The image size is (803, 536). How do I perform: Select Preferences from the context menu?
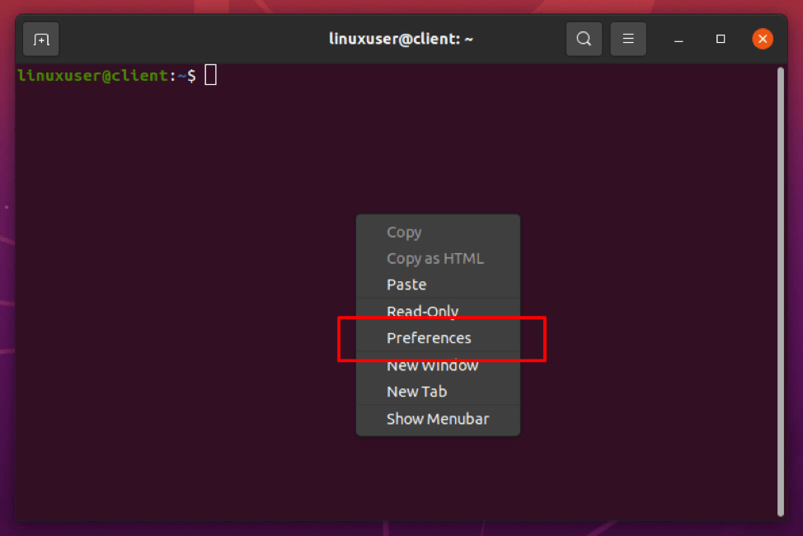click(x=429, y=338)
